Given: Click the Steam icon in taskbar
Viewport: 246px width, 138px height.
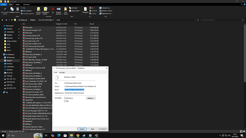Looking at the screenshot, I should pyautogui.click(x=84, y=136).
